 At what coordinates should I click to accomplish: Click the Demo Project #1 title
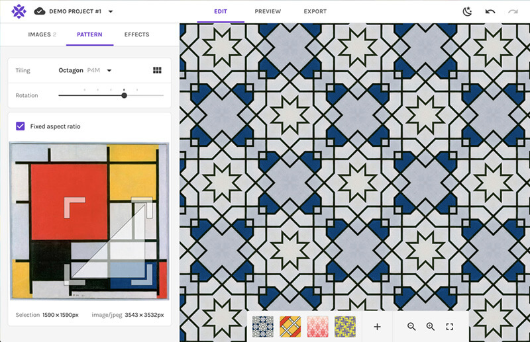[75, 11]
